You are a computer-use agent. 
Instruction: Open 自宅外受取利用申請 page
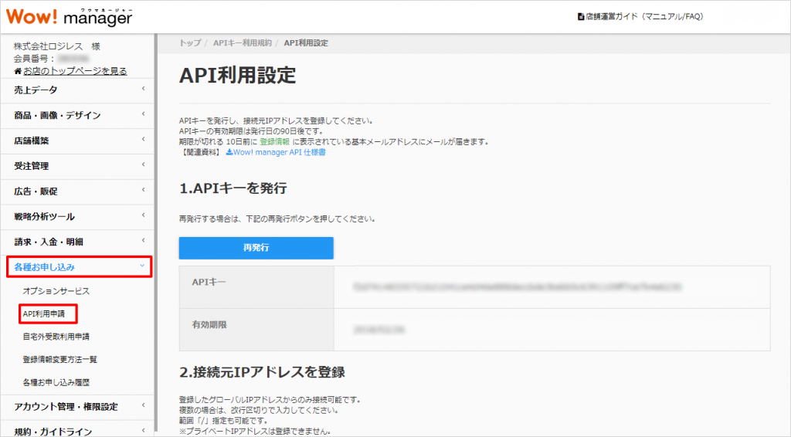[x=56, y=337]
